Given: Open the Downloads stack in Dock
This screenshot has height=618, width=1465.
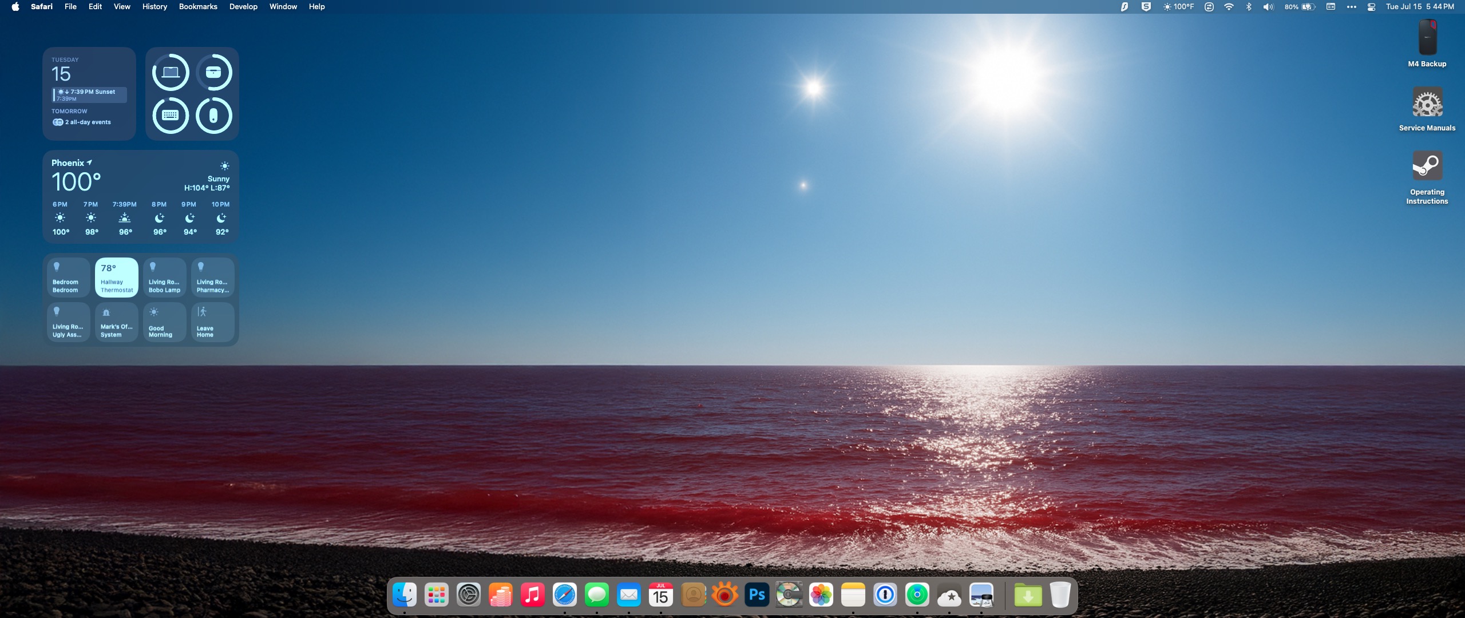Looking at the screenshot, I should tap(1028, 595).
